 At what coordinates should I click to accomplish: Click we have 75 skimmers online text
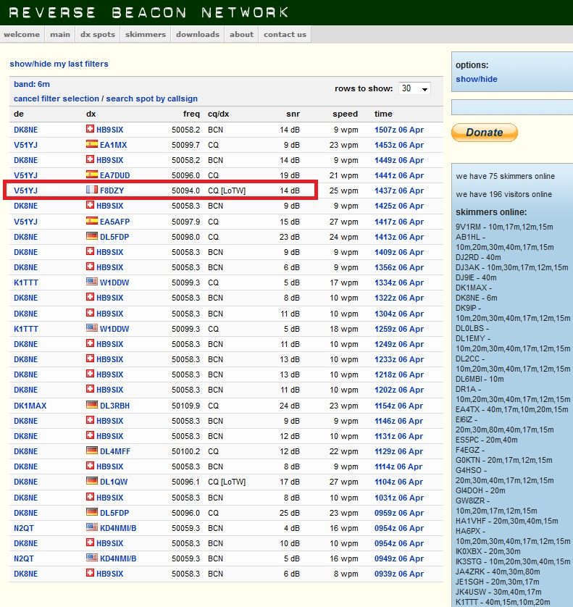[505, 176]
